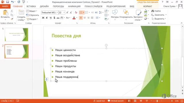Decrease list indent level
184x103 pixels.
[93, 12]
